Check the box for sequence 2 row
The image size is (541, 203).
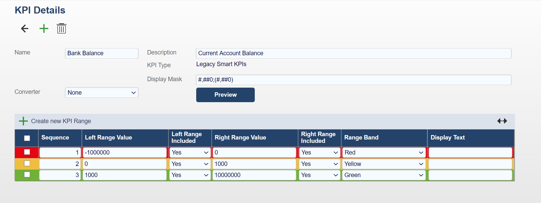click(x=27, y=164)
